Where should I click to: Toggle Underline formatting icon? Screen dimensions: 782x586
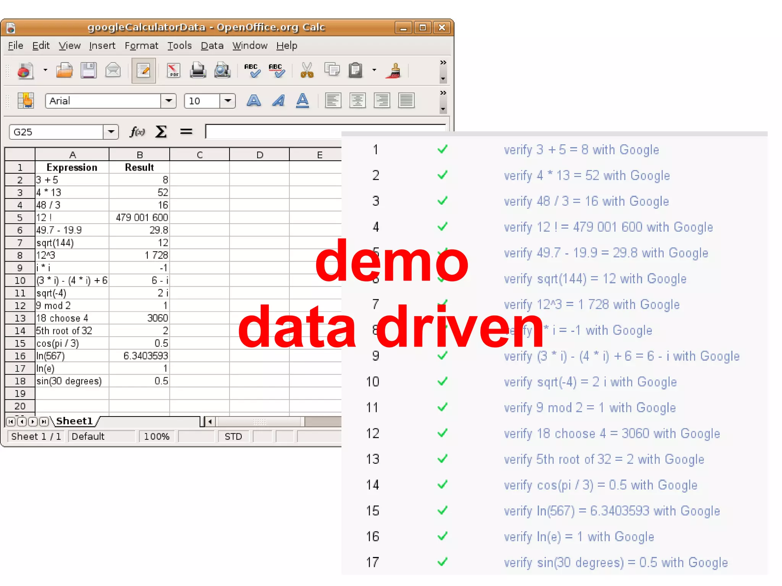302,101
